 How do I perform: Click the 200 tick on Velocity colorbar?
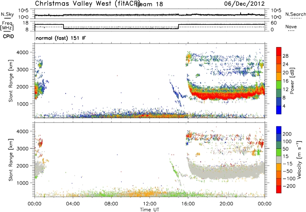pyautogui.click(x=287, y=134)
